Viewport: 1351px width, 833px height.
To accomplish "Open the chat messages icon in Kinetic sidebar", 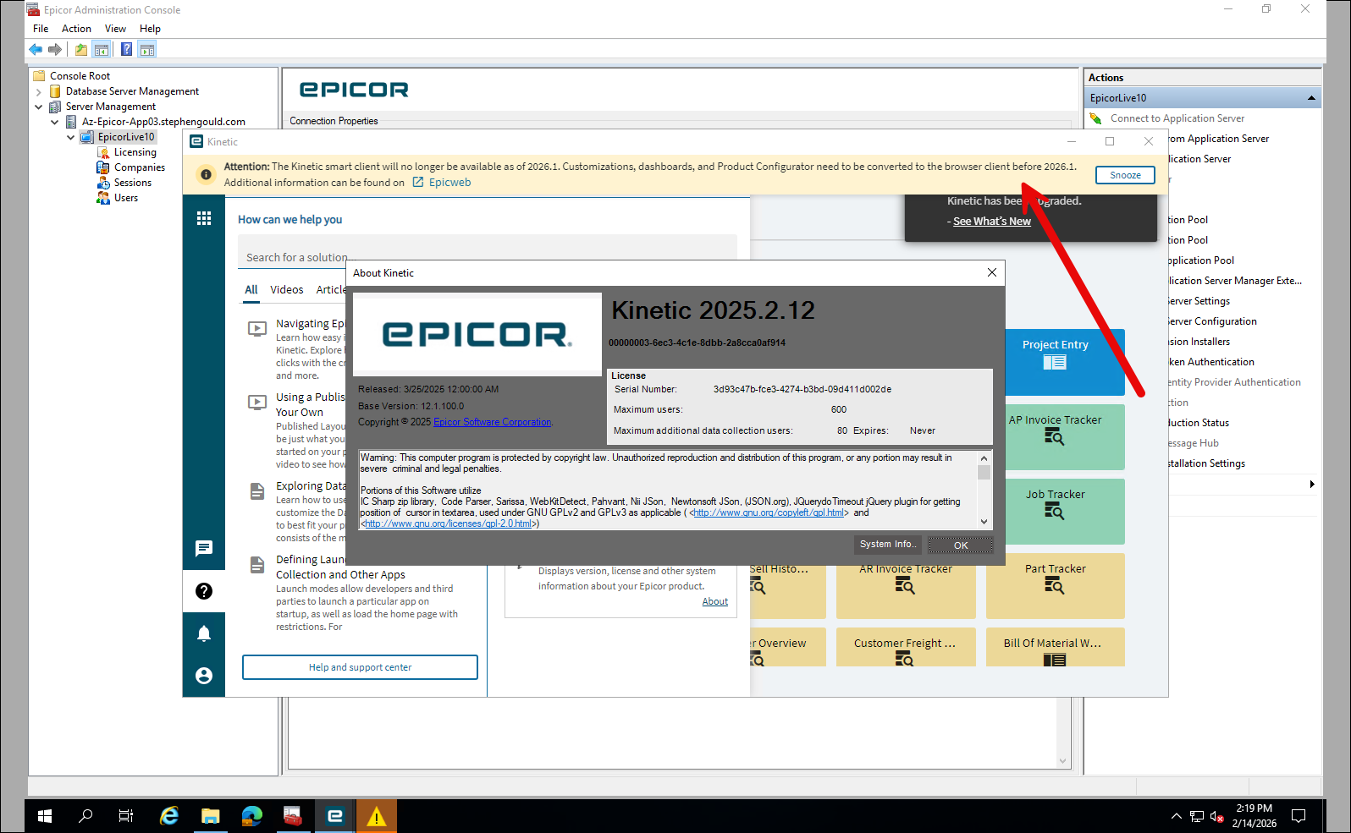I will tap(204, 549).
